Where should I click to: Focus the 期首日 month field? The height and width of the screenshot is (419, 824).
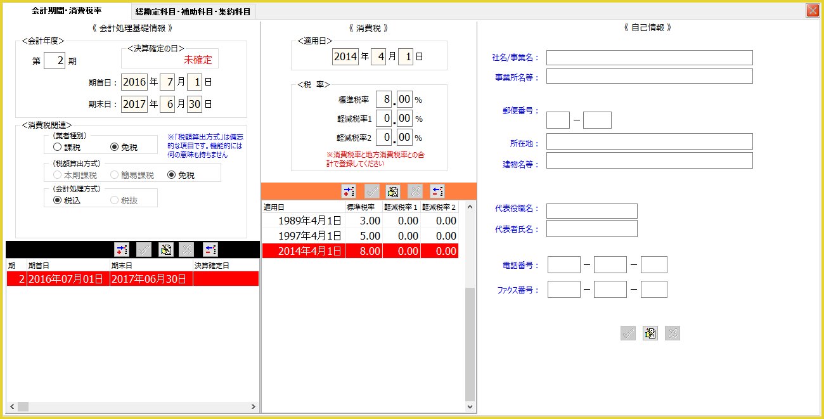point(167,82)
